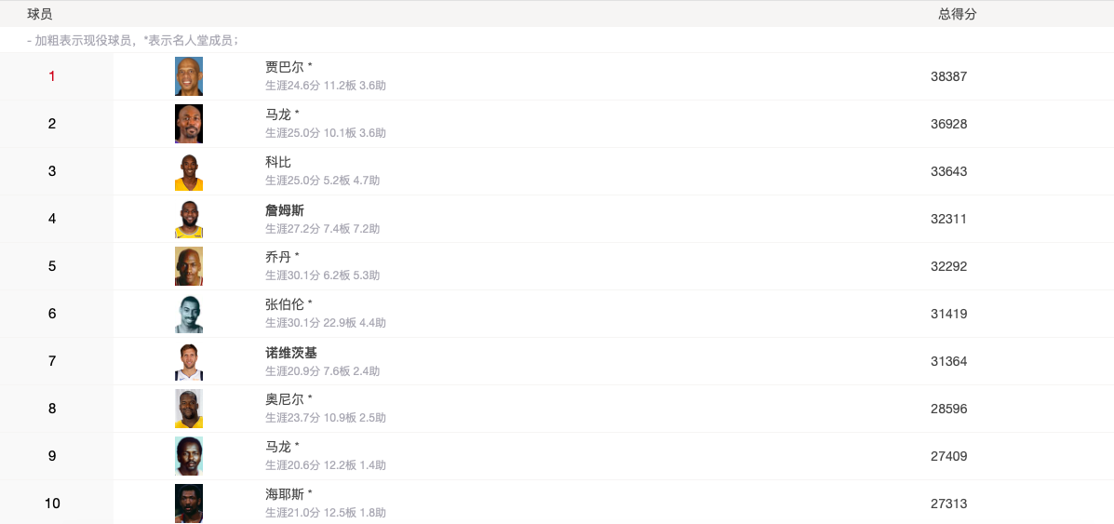Click 科比 player photo thumbnail

click(x=189, y=171)
